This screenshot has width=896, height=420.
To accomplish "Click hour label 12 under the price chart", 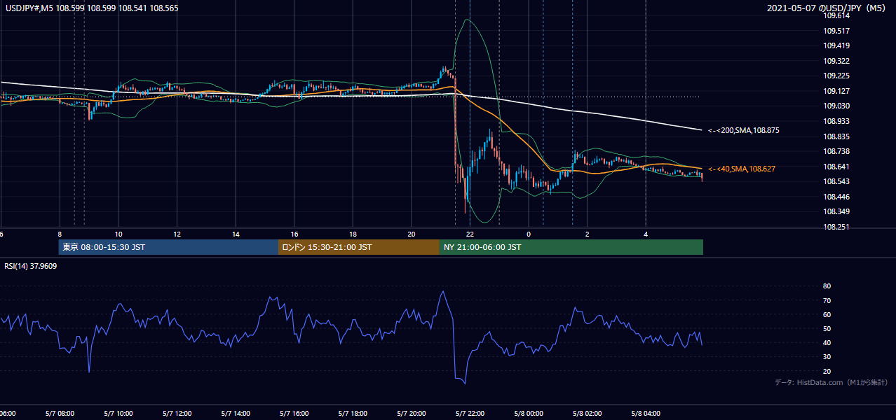I will (177, 234).
